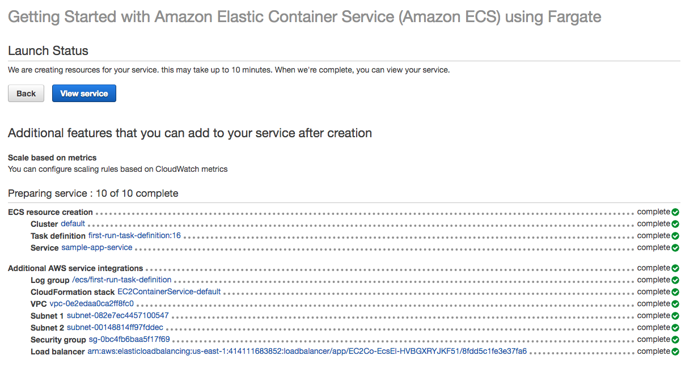Open the Subnet 1 ID link
This screenshot has width=698, height=372.
coord(118,316)
